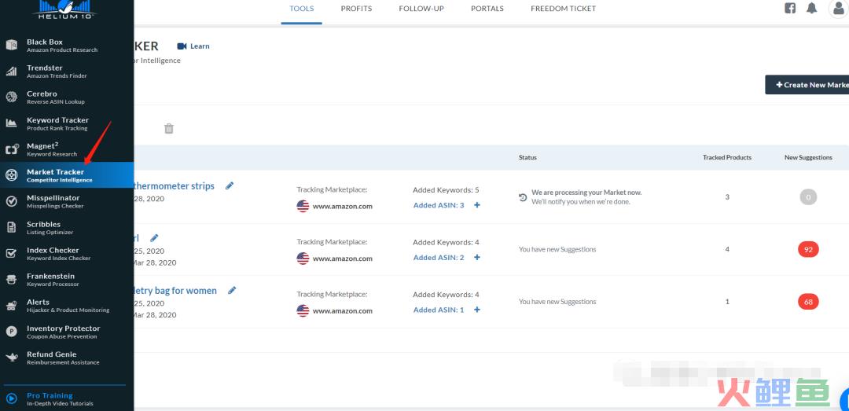Open the FREEDOM TICKET tab

pos(563,9)
